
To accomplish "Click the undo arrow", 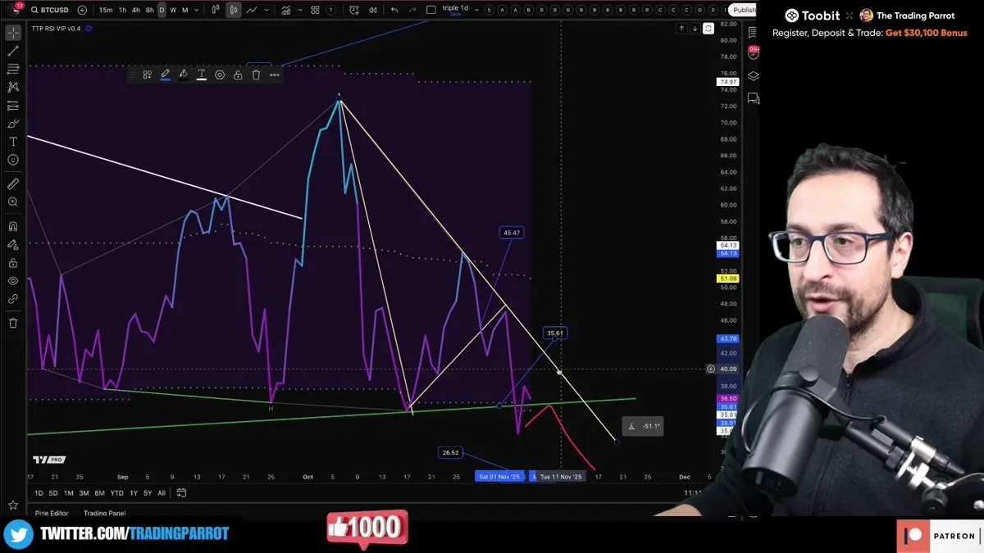I will click(394, 10).
